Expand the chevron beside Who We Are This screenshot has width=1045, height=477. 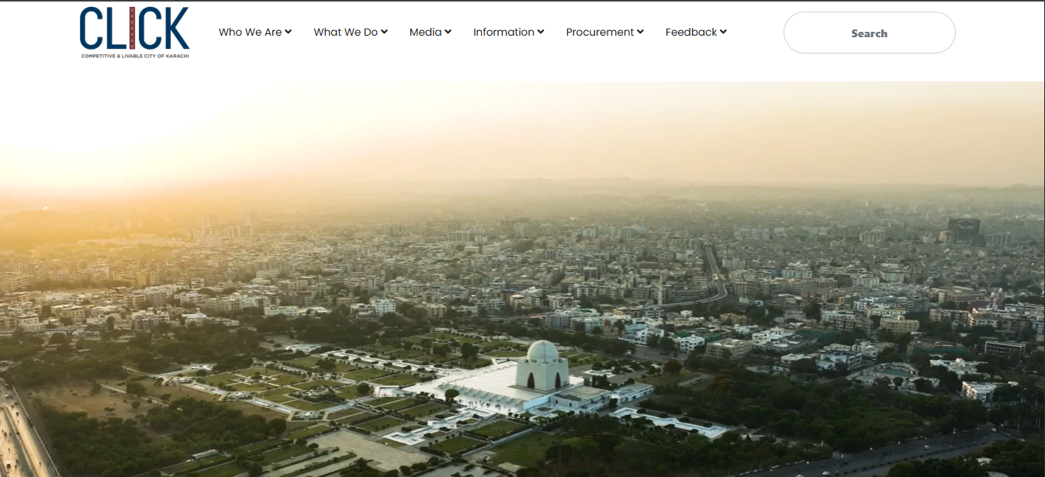point(288,32)
